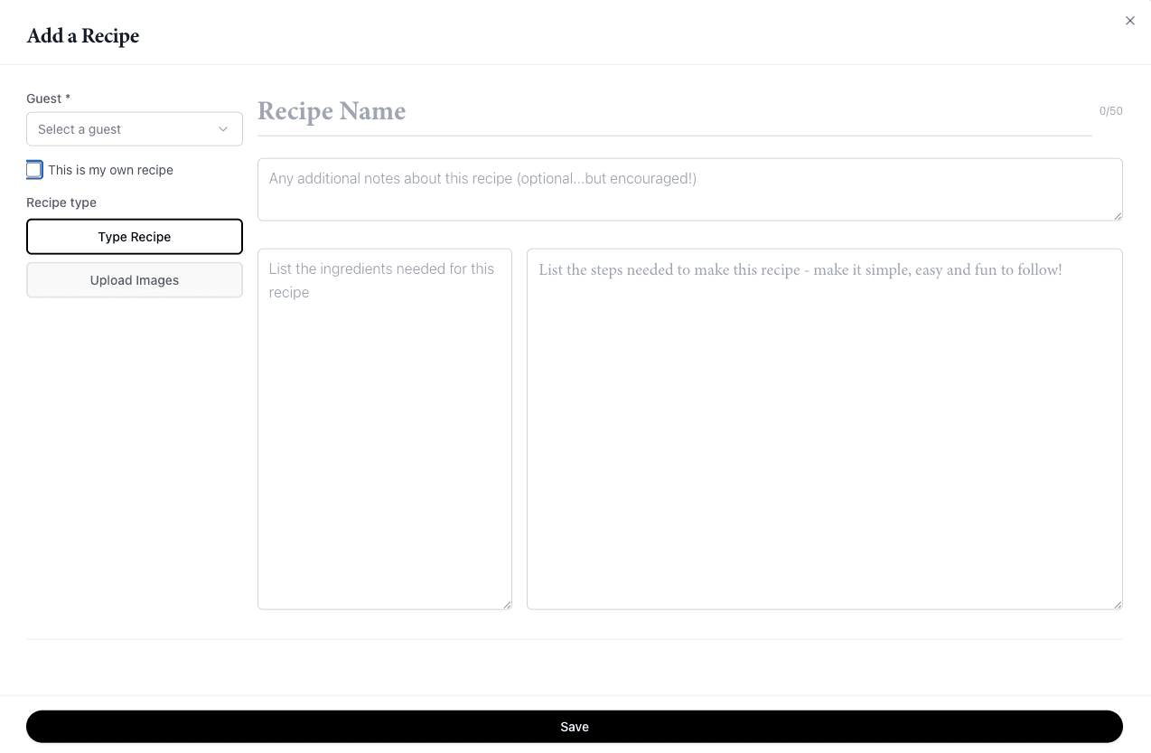The height and width of the screenshot is (753, 1151).
Task: Click the "Add a Recipe" title
Action: 82,35
